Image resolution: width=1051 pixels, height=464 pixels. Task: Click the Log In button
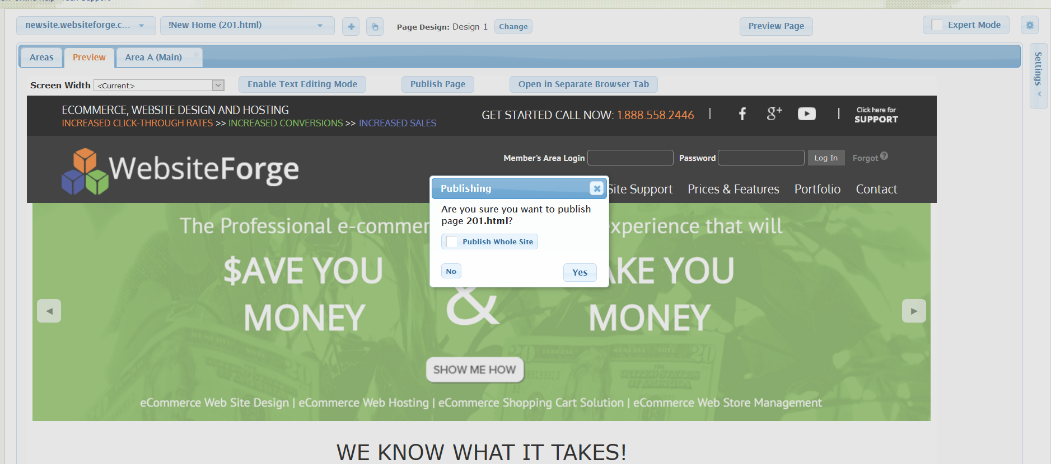point(826,158)
